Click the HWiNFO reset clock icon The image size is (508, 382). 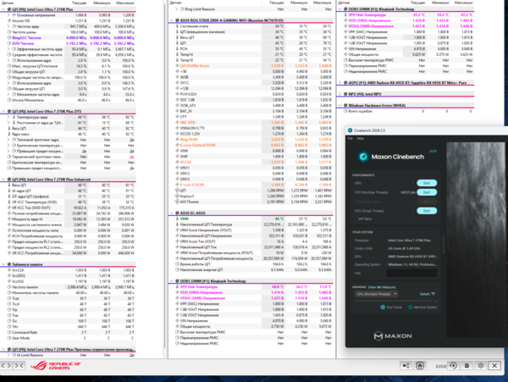[453, 366]
